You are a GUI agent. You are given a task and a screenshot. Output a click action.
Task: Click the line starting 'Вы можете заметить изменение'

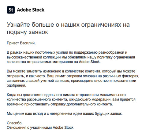71,71
